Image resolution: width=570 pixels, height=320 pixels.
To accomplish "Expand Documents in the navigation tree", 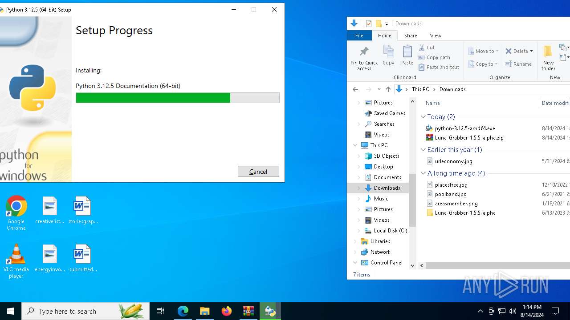I will click(x=359, y=177).
